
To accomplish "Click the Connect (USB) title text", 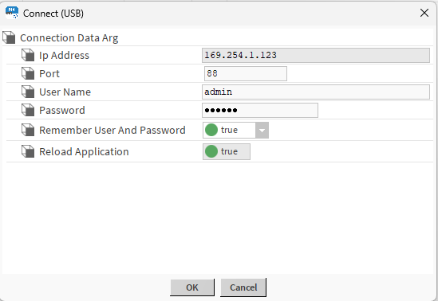I will pos(53,13).
